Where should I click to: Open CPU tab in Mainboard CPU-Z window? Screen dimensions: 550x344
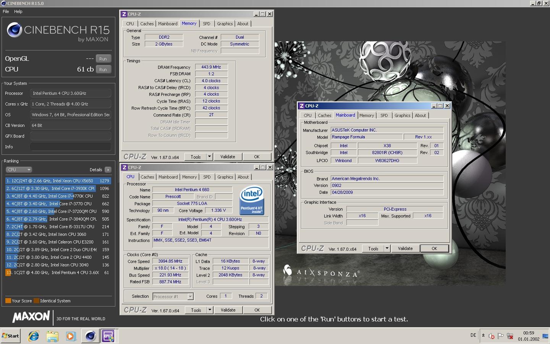pyautogui.click(x=307, y=115)
